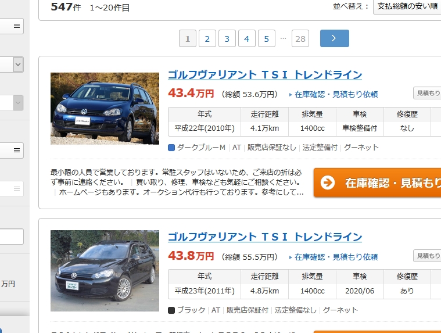This screenshot has width=441, height=333.
Task: Open the first ゴルフヴァリアント TSI トレンドライン listing
Action: [x=264, y=75]
